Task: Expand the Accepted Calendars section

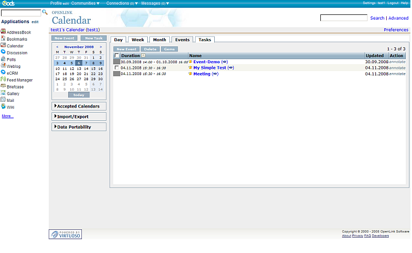Action: tap(79, 106)
